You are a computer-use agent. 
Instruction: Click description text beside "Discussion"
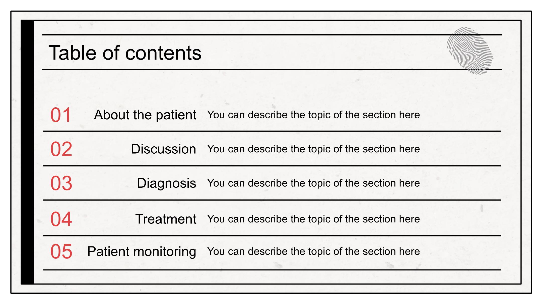(x=313, y=149)
